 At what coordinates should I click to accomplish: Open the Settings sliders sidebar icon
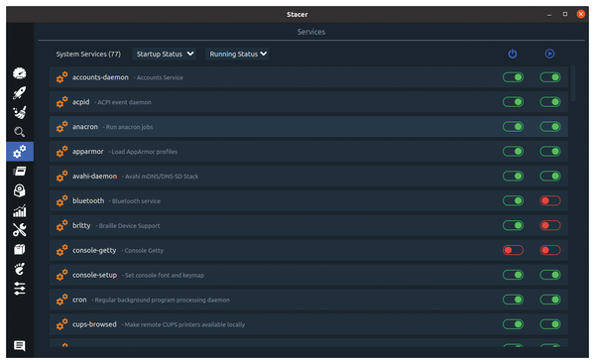pos(20,289)
